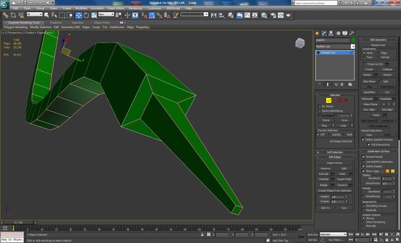
Task: Switch to Utilities hammer panel tab
Action: click(352, 33)
